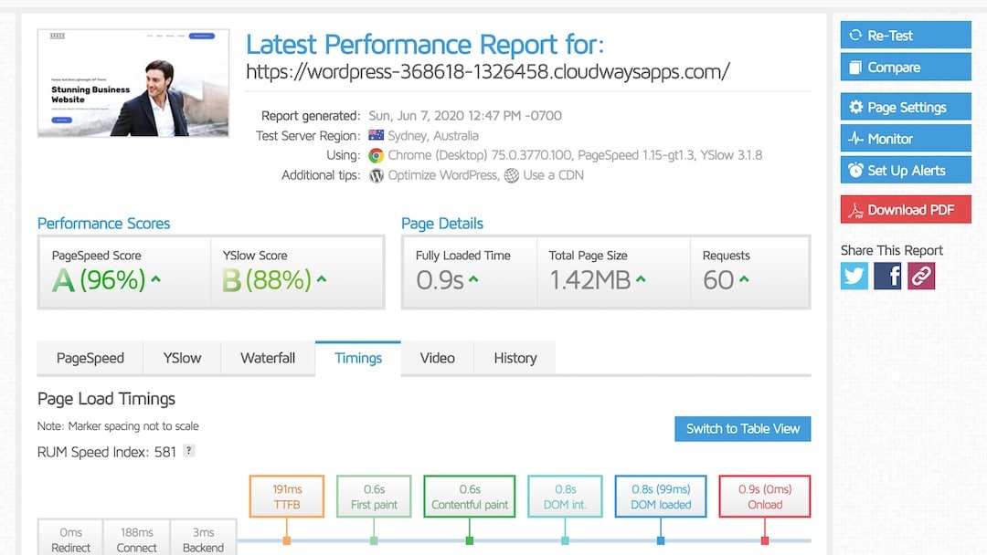This screenshot has height=555, width=987.
Task: Click the Requests count arrow indicator
Action: click(744, 279)
